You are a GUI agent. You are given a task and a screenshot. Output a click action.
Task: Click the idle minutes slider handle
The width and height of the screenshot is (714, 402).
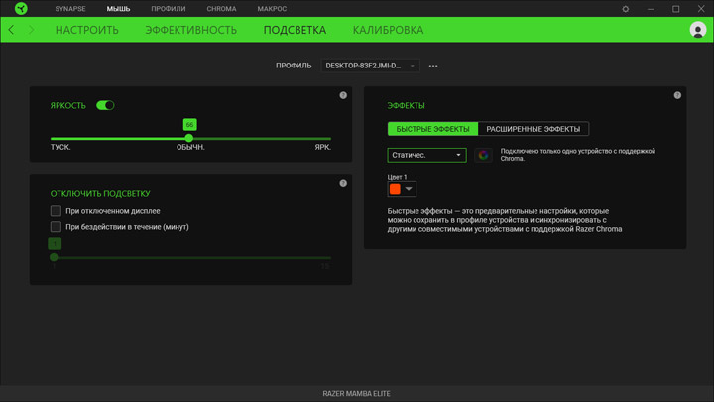[x=54, y=257]
